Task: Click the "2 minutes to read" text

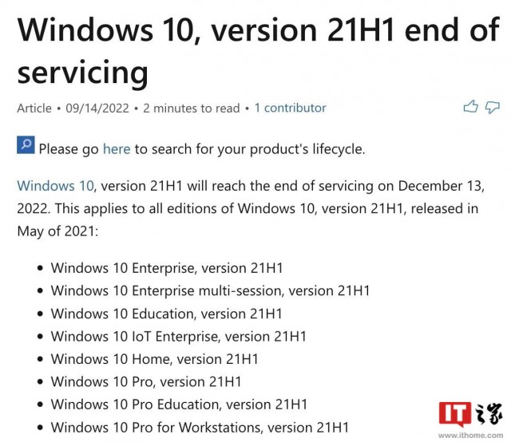Action: [x=191, y=108]
